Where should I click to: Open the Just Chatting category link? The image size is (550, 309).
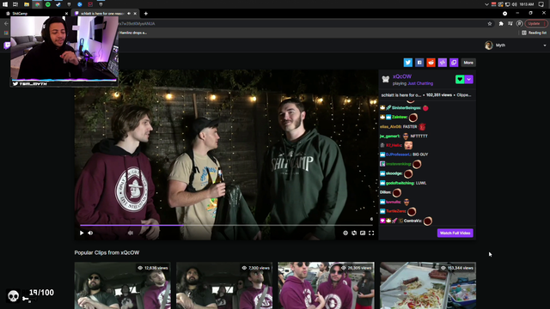[420, 83]
